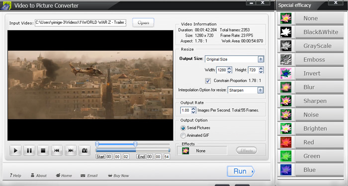This screenshot has width=348, height=186.
Task: Increase Width value with up arrow
Action: [x=230, y=68]
